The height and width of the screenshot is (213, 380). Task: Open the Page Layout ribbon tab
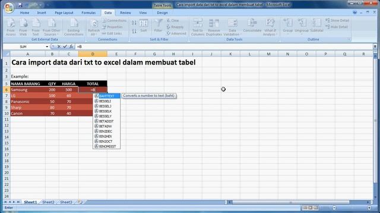(64, 13)
